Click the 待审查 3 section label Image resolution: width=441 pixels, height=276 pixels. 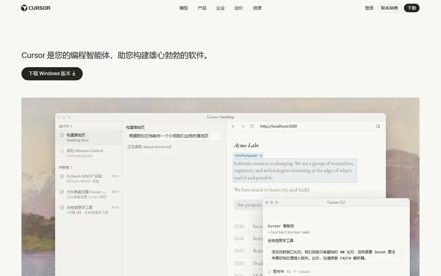tap(65, 167)
